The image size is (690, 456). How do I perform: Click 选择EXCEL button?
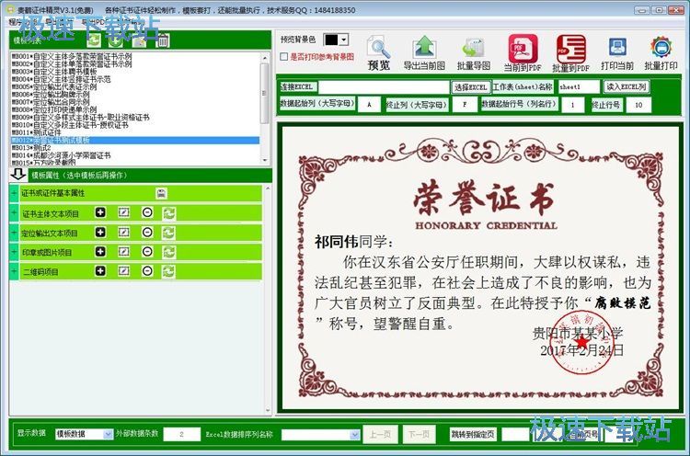[x=470, y=87]
